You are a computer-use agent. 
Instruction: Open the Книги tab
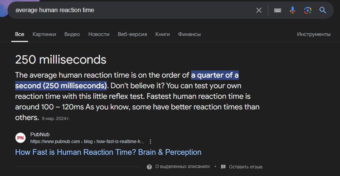pos(162,34)
